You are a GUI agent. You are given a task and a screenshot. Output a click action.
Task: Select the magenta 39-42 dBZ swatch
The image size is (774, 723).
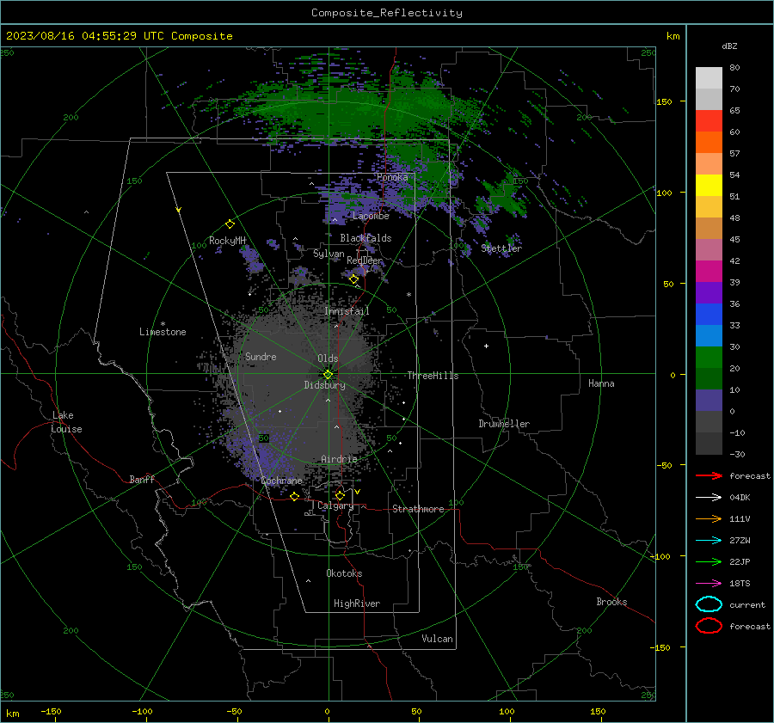point(709,272)
